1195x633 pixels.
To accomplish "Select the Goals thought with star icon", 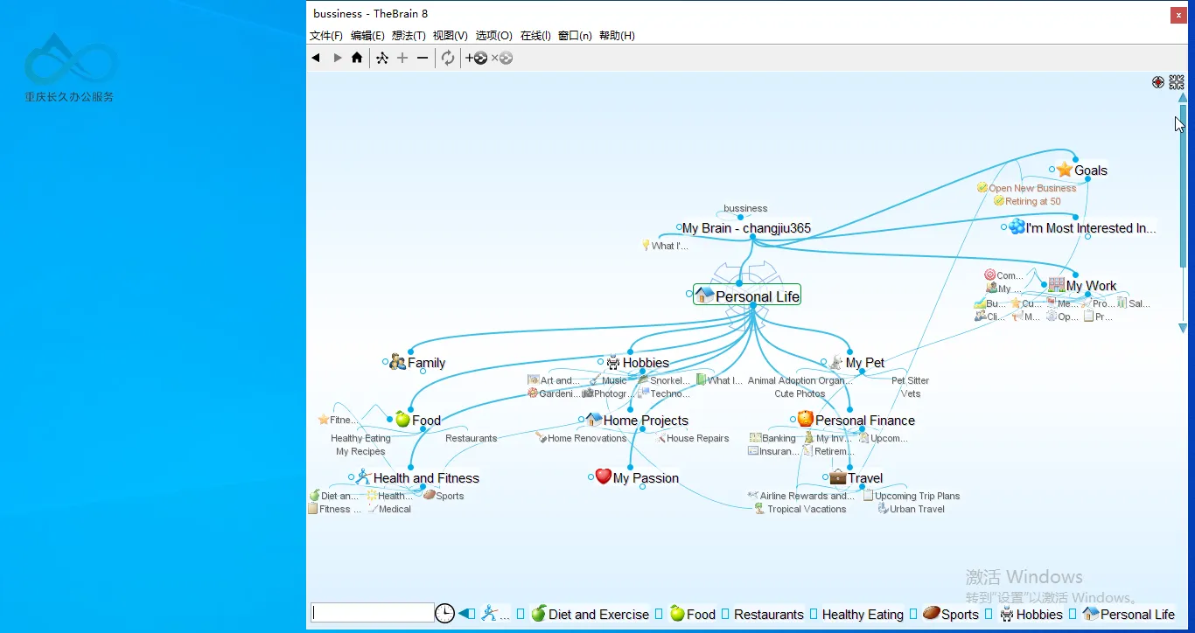I will 1081,170.
